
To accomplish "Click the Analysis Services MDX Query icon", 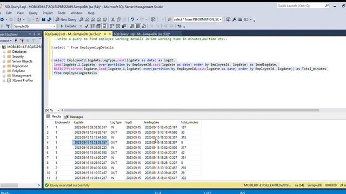I will [x=87, y=19].
